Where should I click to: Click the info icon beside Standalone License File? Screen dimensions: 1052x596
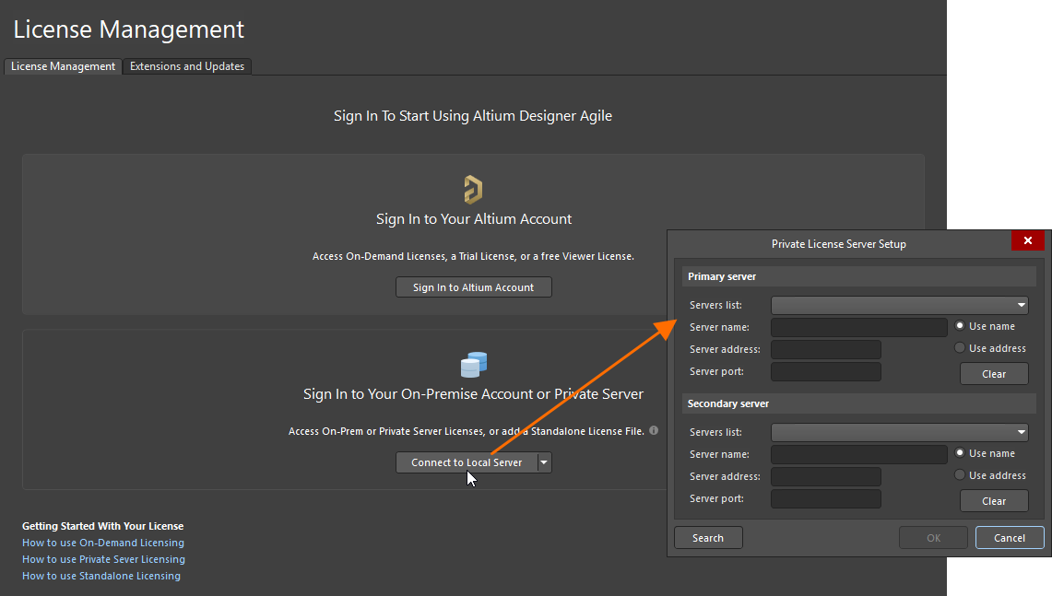pos(654,430)
